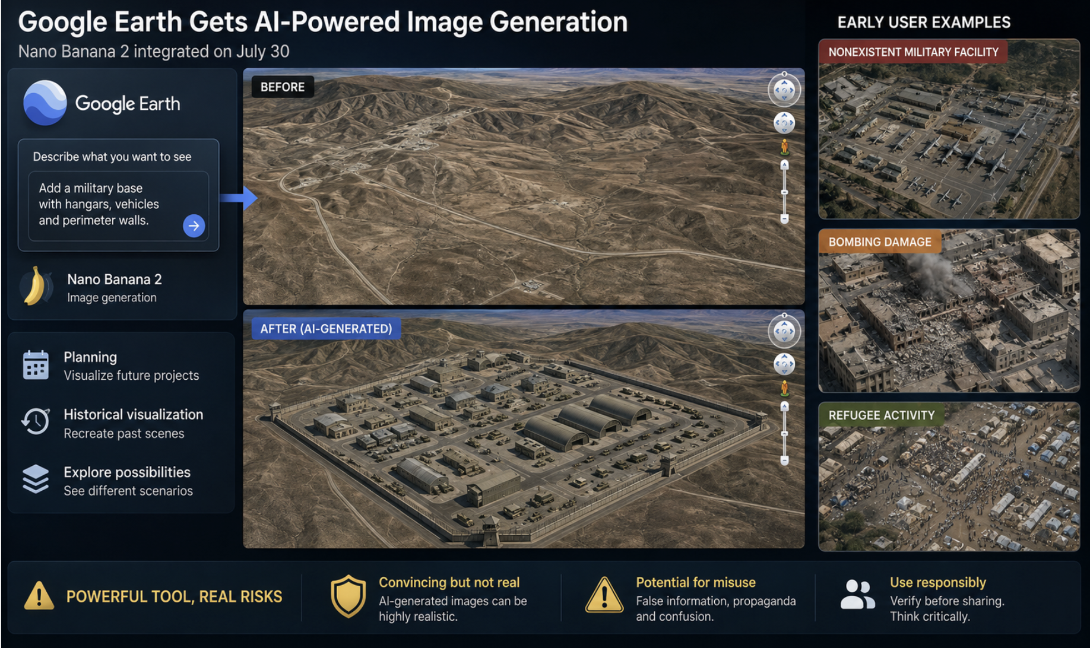Click the 'Nano Banana 2' model name text

115,279
